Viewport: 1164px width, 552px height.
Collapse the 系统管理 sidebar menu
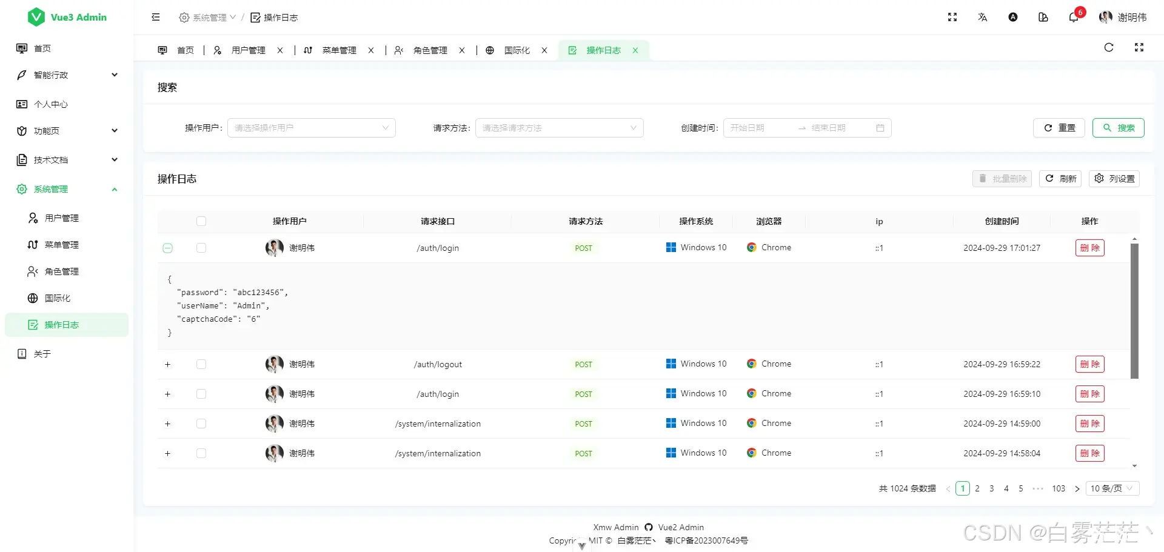tap(67, 189)
